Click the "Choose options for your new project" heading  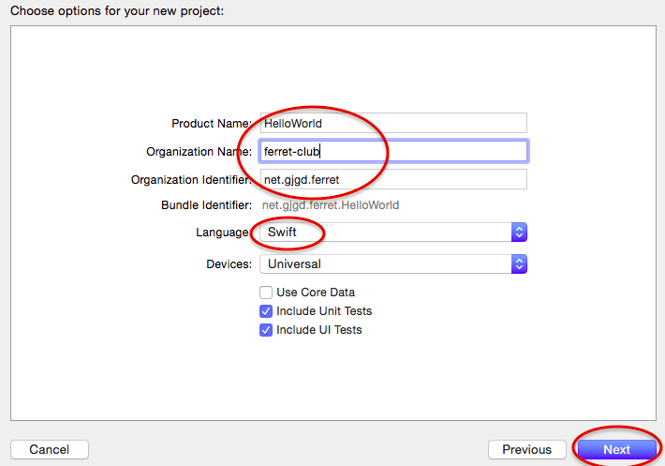tap(117, 11)
